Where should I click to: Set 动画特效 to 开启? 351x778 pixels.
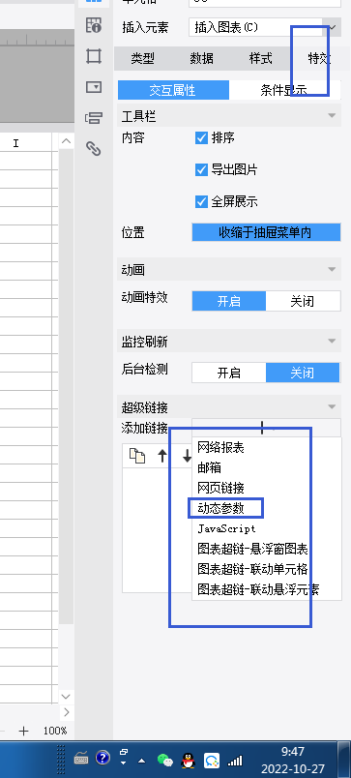pyautogui.click(x=229, y=301)
